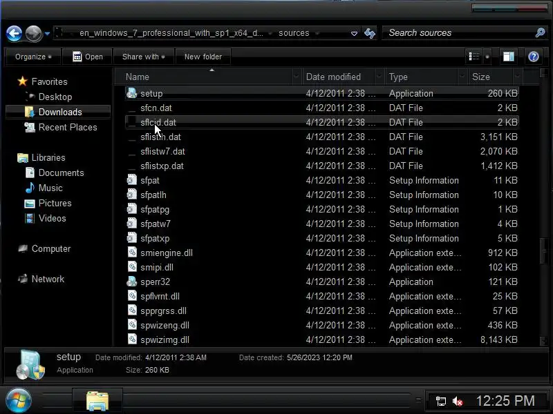This screenshot has height=414, width=553.
Task: Click the 12:25 PM taskbar clock
Action: [x=505, y=401]
